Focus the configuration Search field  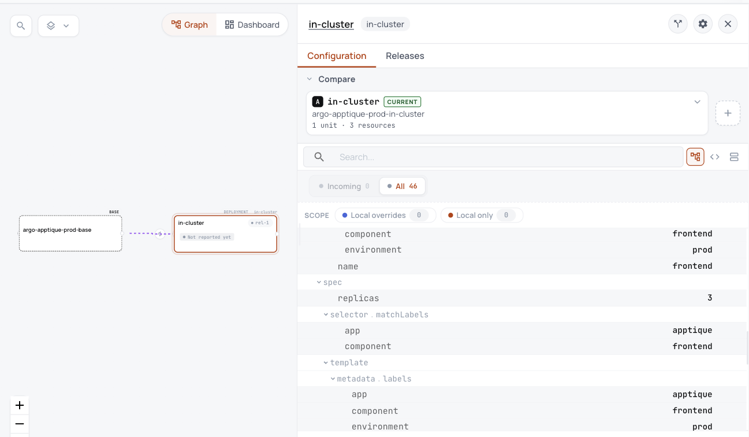[x=494, y=157]
